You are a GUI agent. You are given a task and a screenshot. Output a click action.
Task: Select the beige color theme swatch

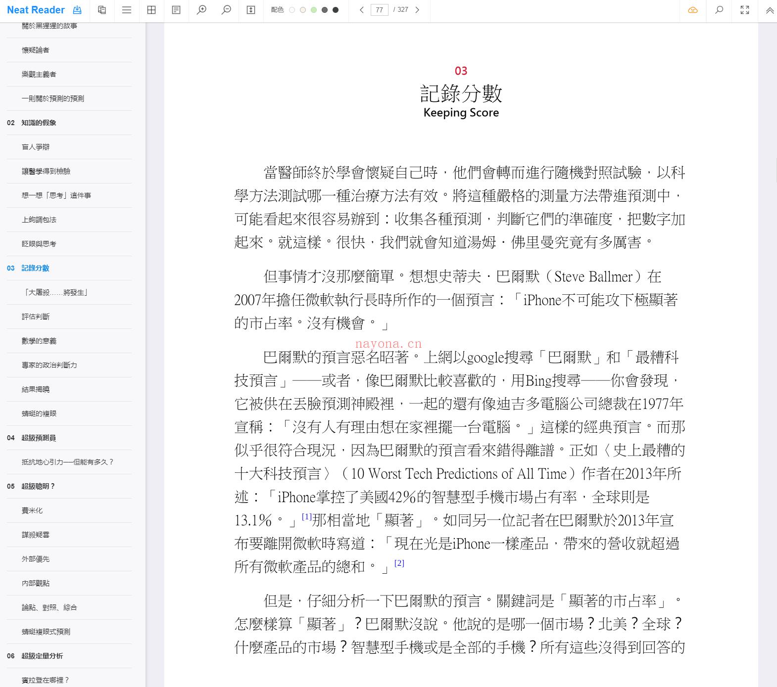tap(303, 10)
